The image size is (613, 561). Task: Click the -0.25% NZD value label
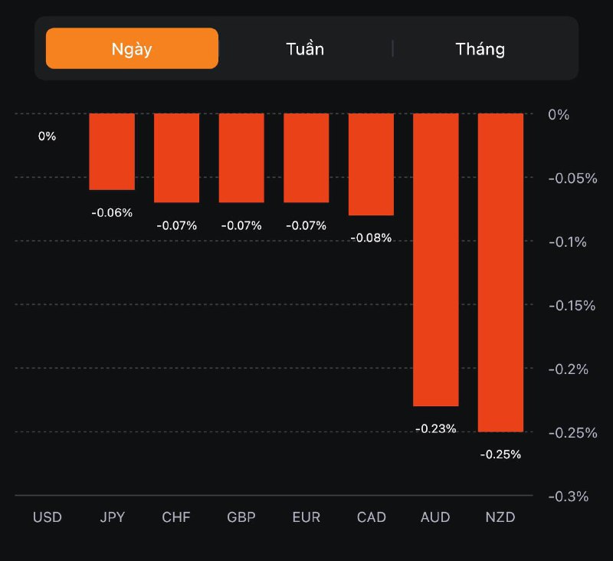coord(500,454)
